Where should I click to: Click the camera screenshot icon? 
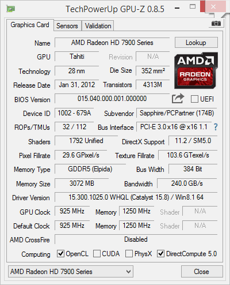click(x=216, y=24)
